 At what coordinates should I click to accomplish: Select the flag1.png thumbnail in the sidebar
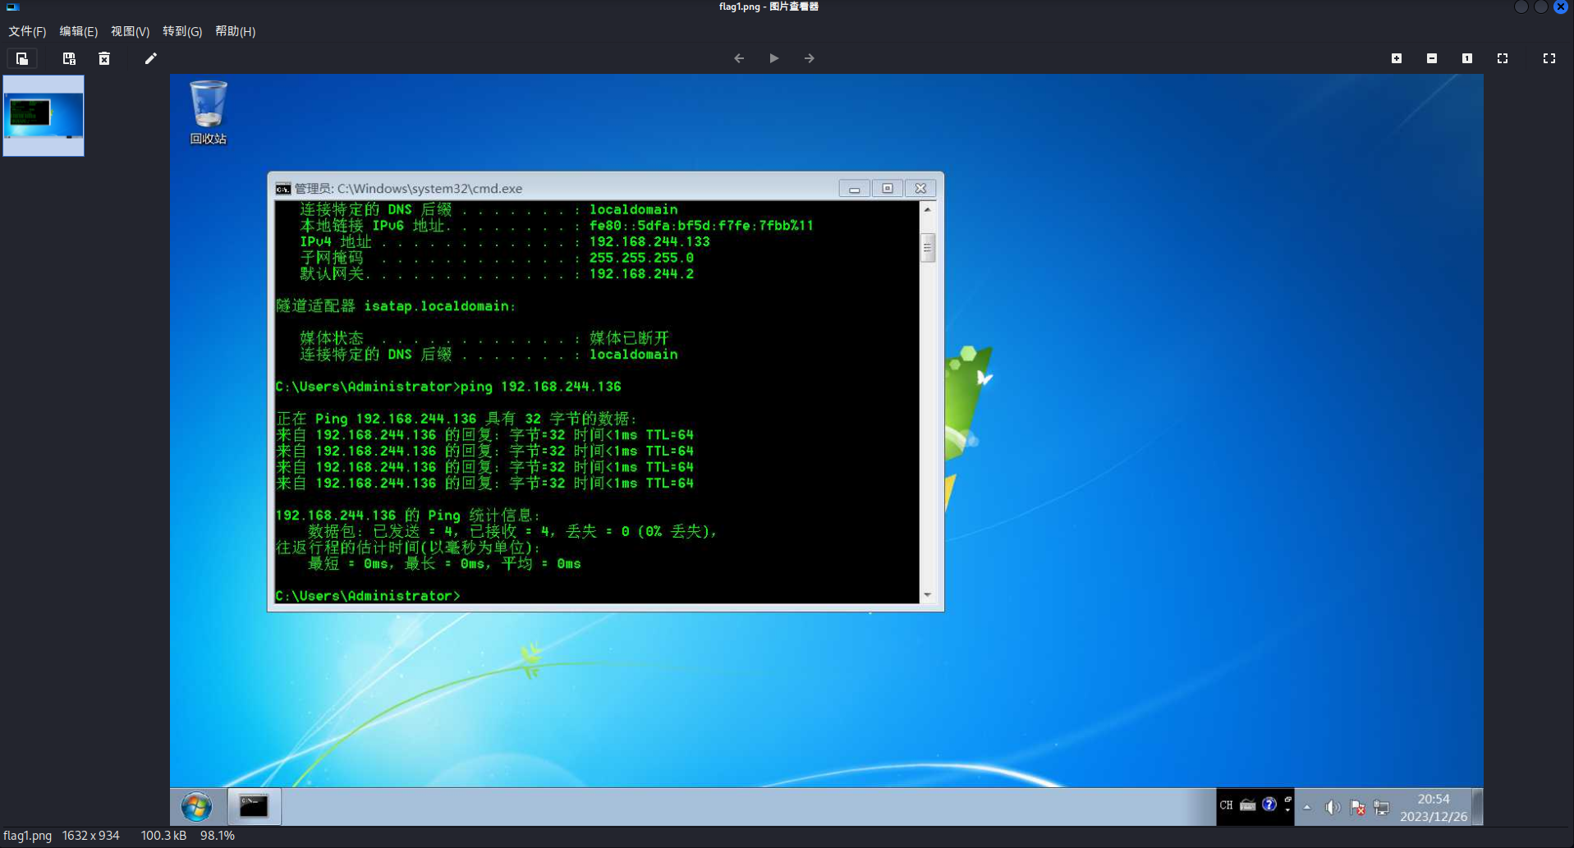(x=44, y=116)
